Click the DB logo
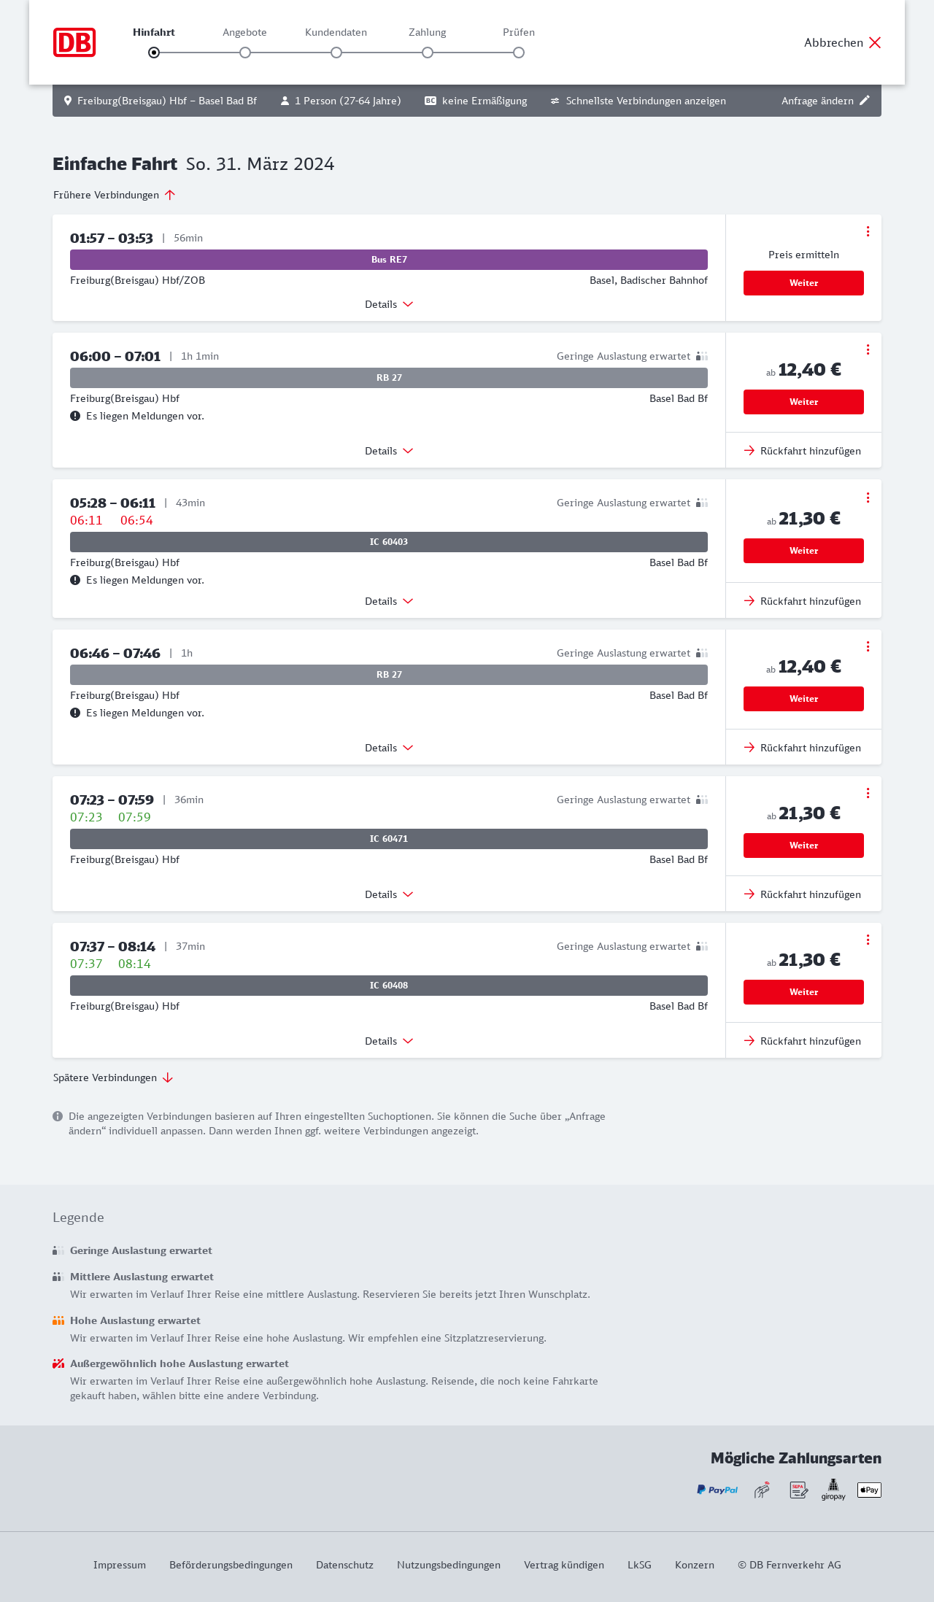Image resolution: width=934 pixels, height=1602 pixels. [74, 42]
